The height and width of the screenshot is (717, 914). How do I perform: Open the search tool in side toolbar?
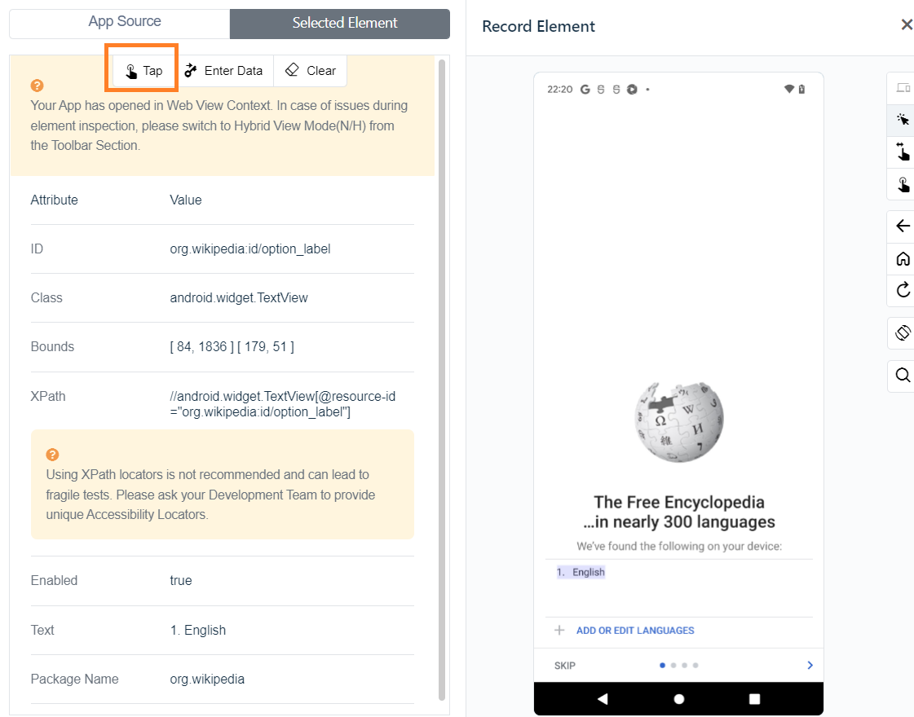pyautogui.click(x=903, y=375)
